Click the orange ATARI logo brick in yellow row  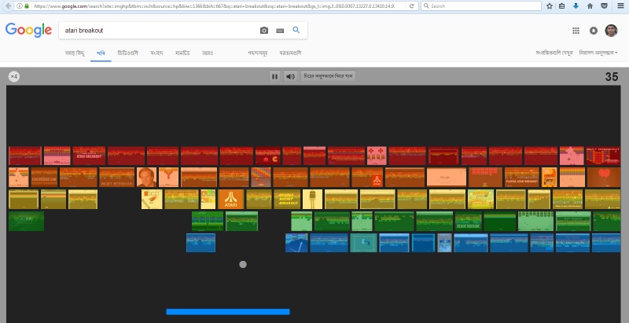click(x=231, y=200)
